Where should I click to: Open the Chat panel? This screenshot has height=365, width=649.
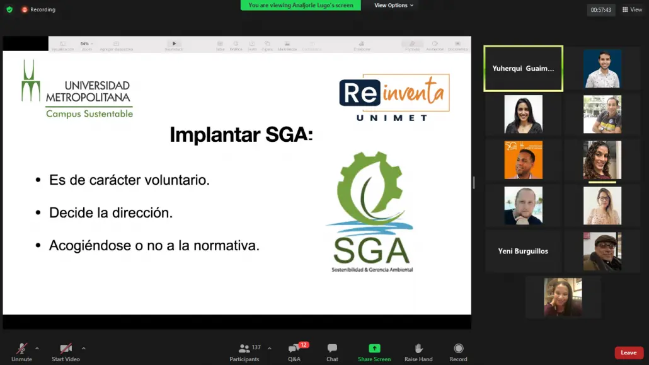(332, 352)
